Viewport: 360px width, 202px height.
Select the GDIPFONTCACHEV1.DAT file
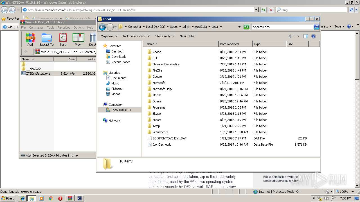coord(169,138)
